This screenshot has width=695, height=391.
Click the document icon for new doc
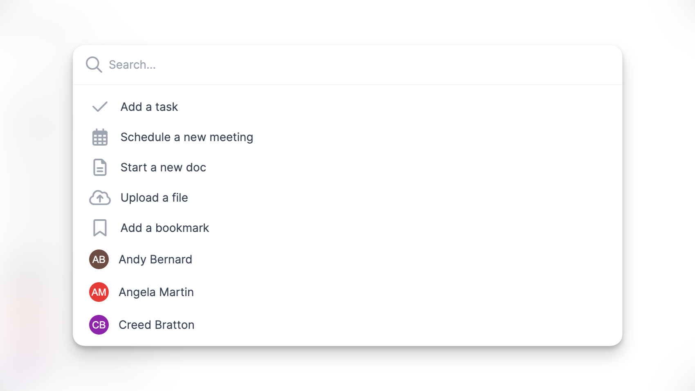100,167
